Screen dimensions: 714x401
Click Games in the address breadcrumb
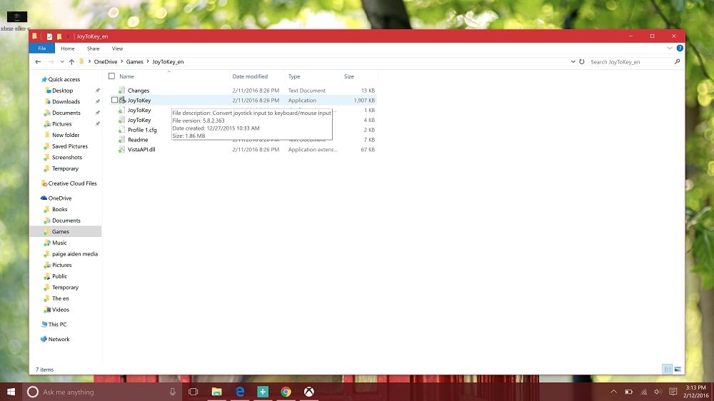(x=134, y=62)
